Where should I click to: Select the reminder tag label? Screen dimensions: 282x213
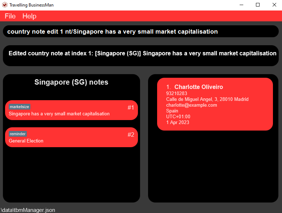click(18, 134)
